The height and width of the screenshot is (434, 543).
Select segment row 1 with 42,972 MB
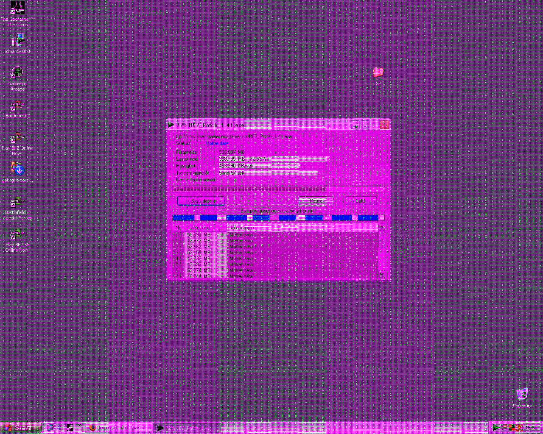(275, 240)
